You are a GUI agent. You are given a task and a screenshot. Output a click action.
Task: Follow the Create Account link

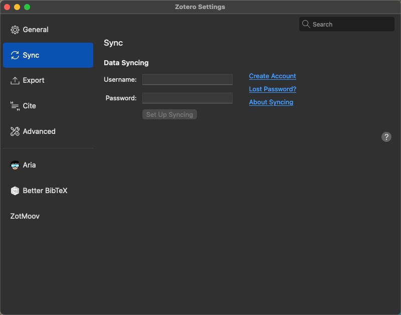pos(272,76)
